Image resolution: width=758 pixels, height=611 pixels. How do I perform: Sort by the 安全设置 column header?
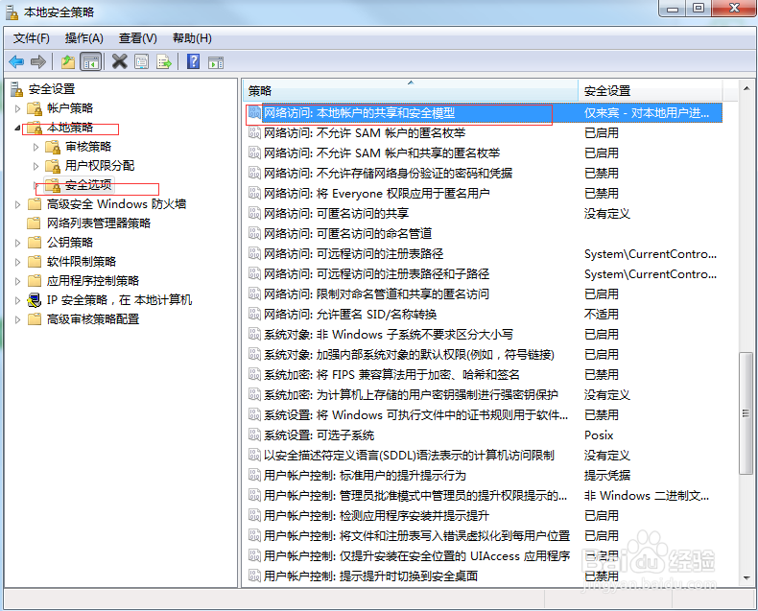651,90
